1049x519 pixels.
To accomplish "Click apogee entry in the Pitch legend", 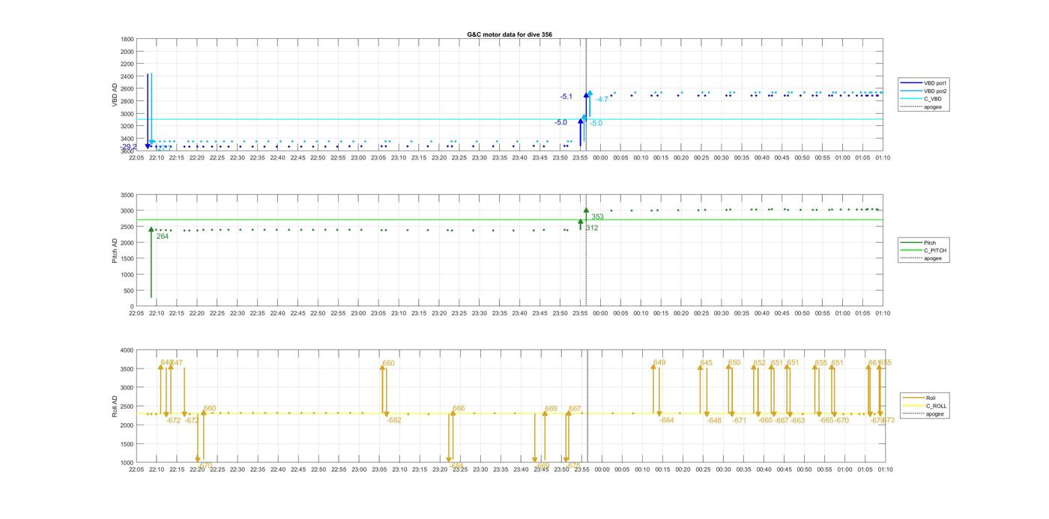I will click(x=923, y=258).
